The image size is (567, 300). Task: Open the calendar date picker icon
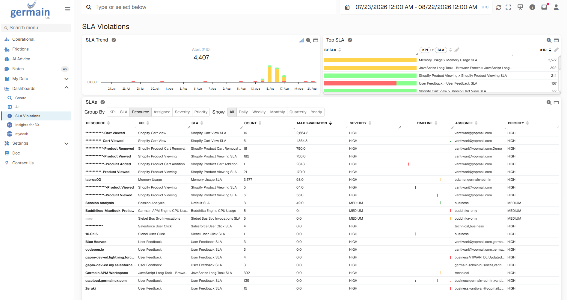tap(347, 7)
